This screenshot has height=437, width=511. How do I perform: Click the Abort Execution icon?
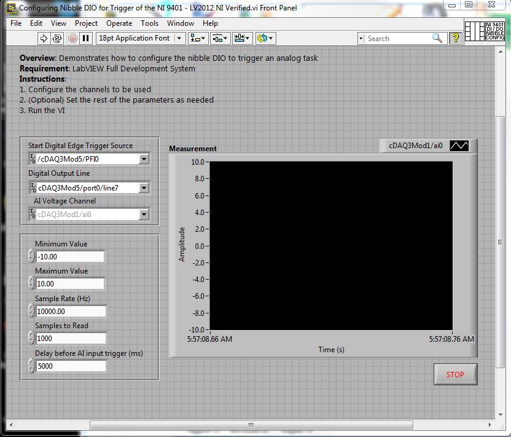[72, 38]
